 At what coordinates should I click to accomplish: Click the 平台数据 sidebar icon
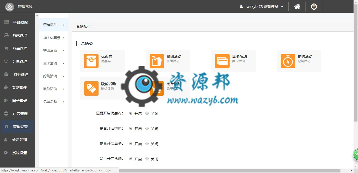(6, 22)
